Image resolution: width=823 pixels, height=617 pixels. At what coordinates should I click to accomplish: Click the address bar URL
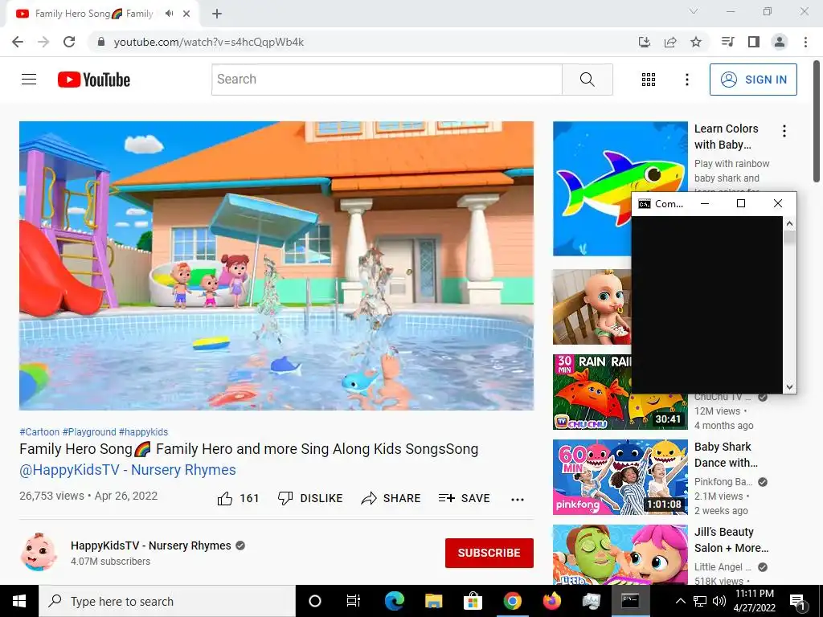click(209, 42)
